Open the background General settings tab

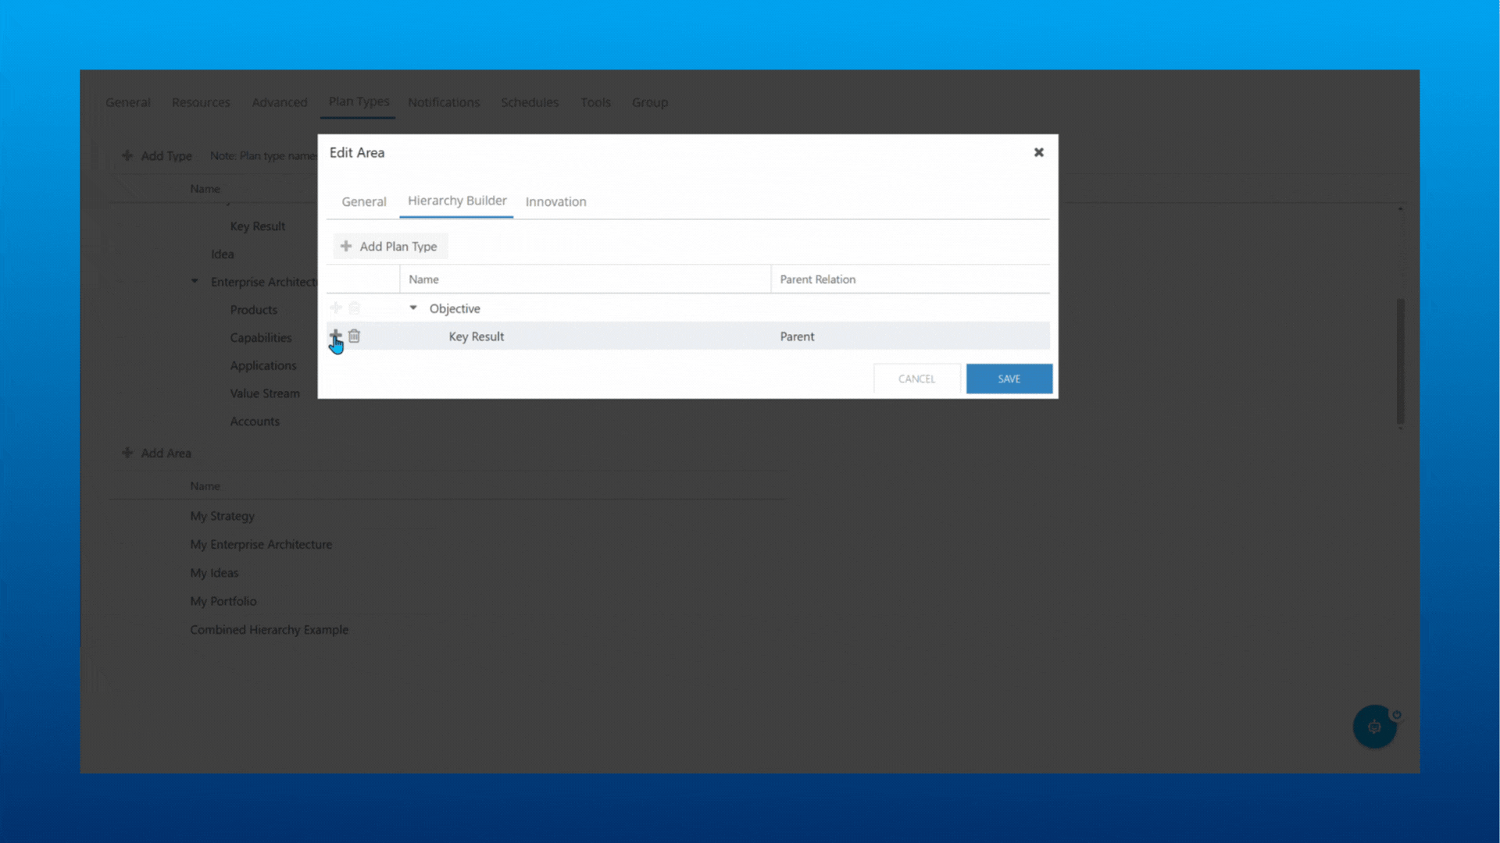click(128, 102)
